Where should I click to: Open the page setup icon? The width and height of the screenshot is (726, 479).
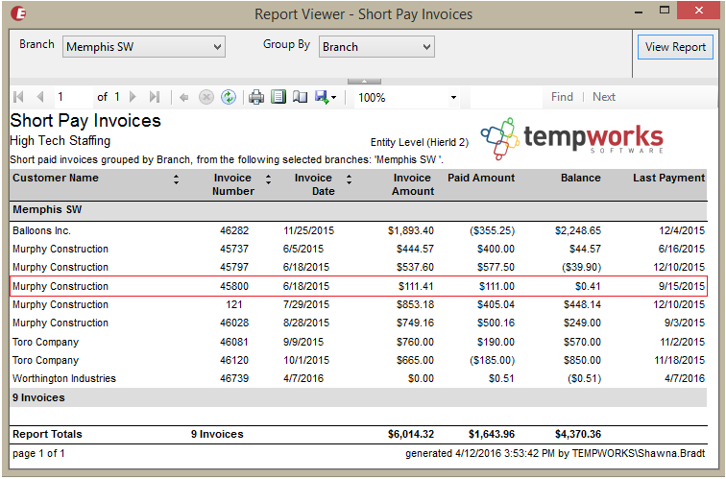(x=300, y=97)
